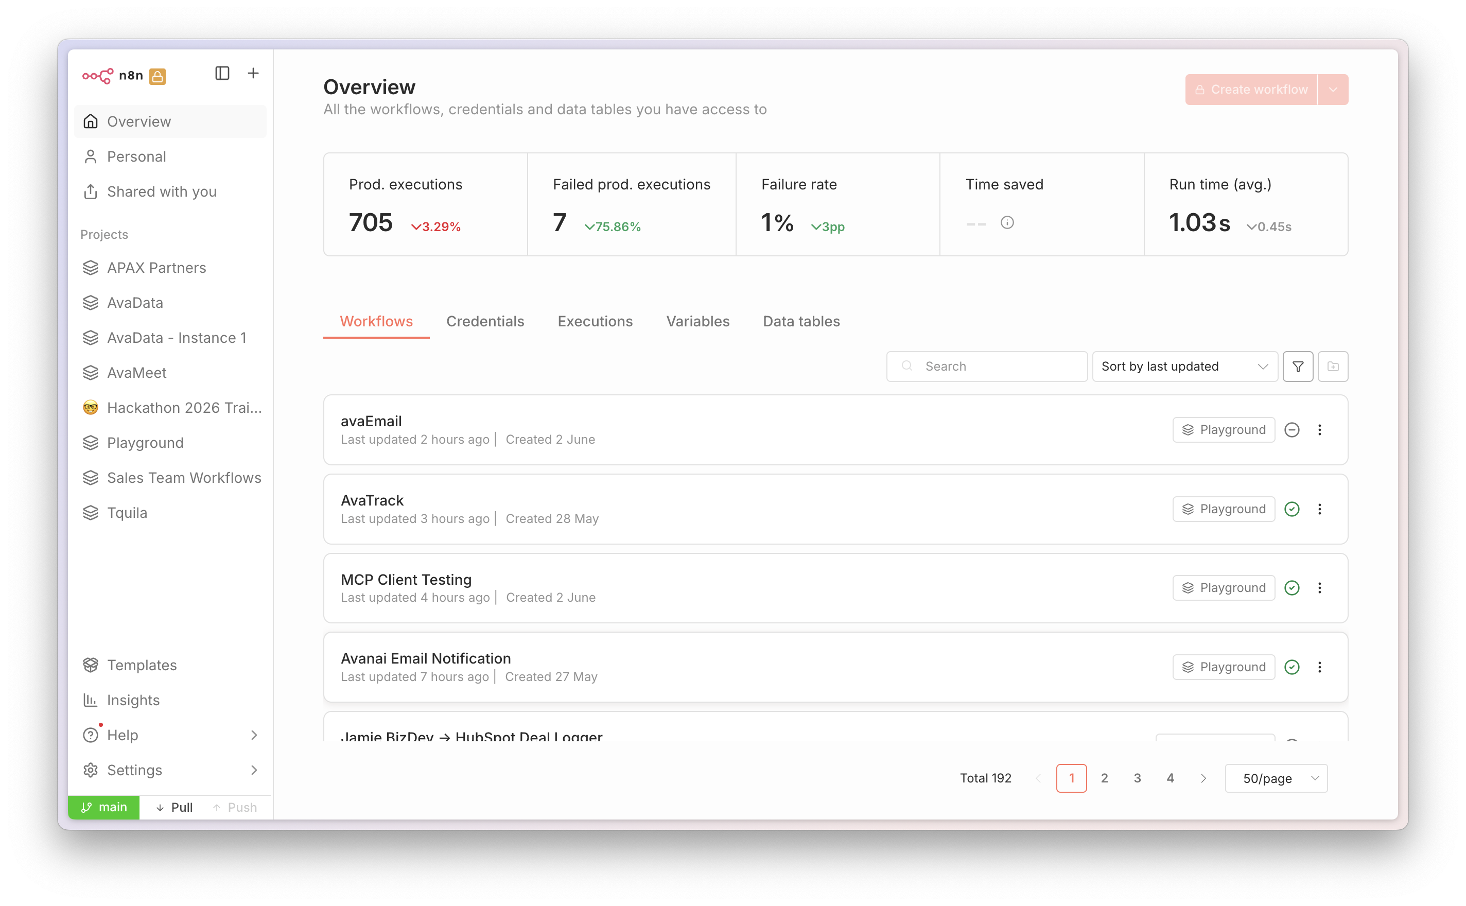Click Playground tag on AvaTrack row
The height and width of the screenshot is (906, 1466).
pyautogui.click(x=1224, y=509)
